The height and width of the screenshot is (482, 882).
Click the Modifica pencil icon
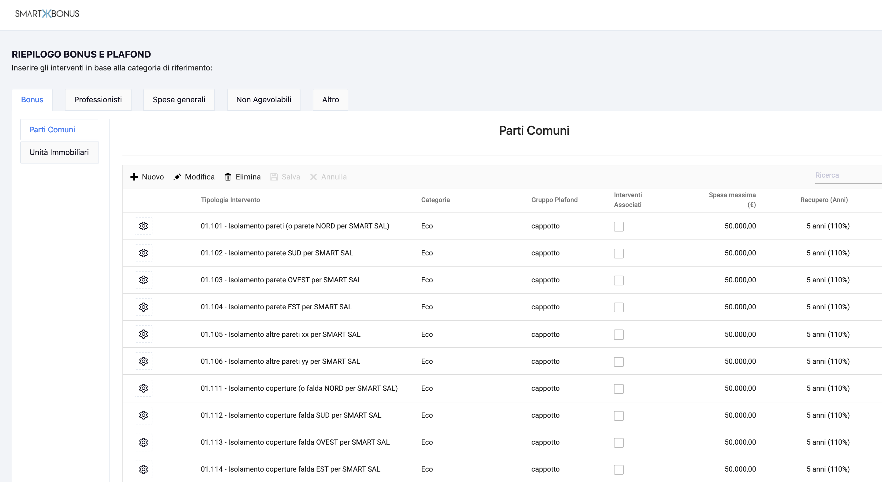click(177, 177)
